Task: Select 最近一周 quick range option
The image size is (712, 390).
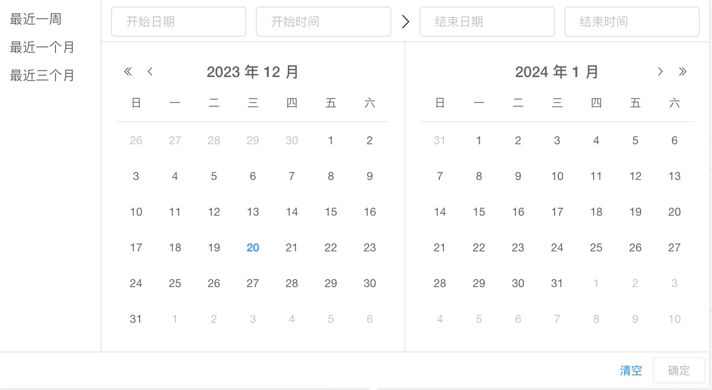Action: click(35, 19)
